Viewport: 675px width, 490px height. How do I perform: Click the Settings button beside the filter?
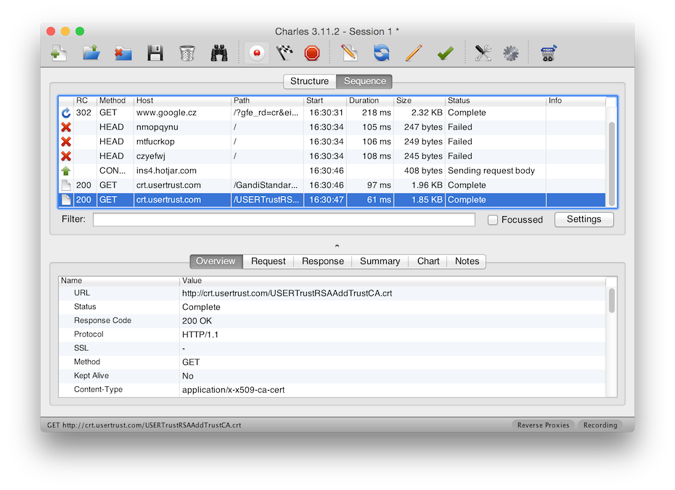point(584,219)
